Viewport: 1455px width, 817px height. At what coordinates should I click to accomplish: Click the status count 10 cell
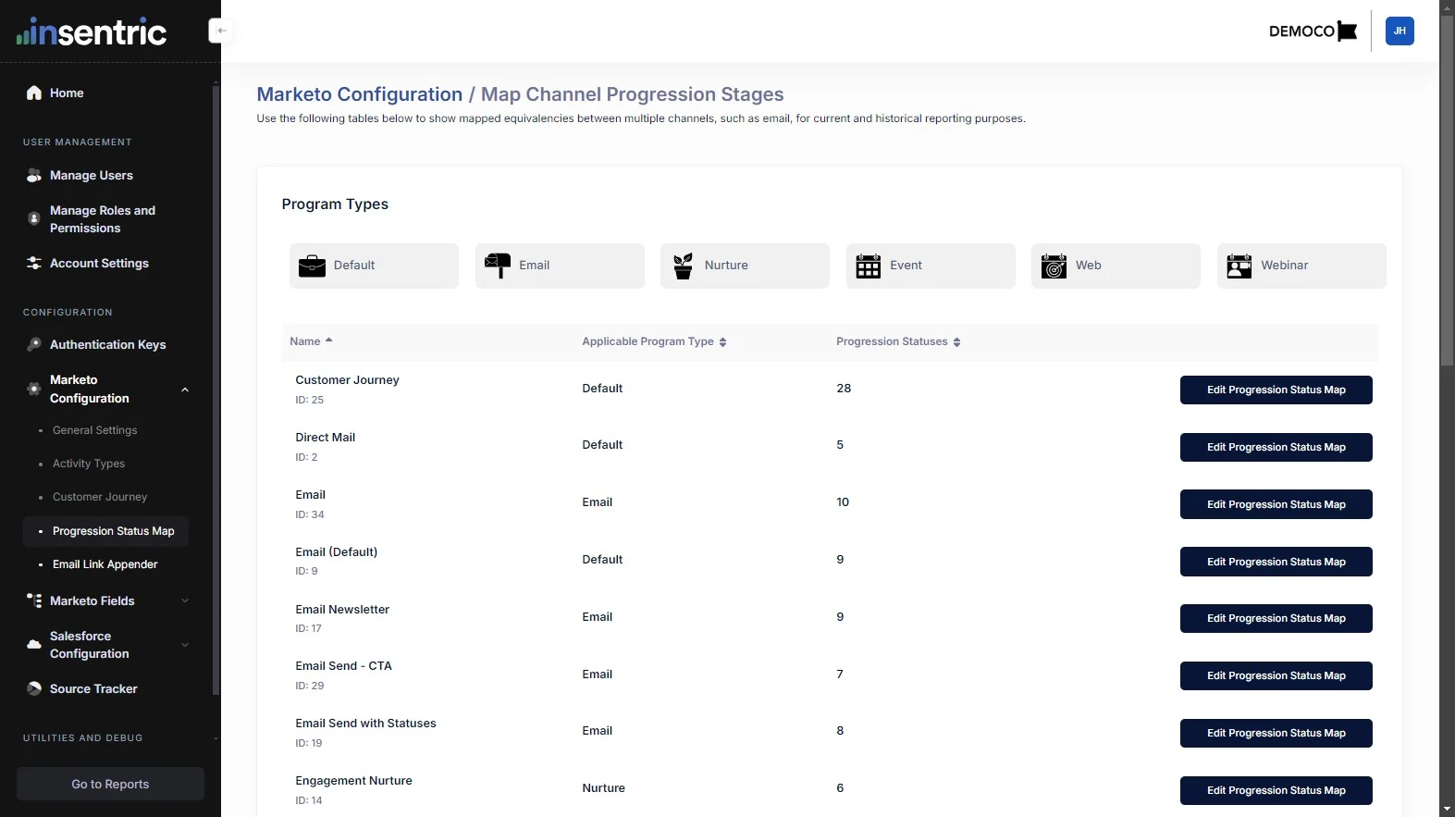(x=843, y=501)
